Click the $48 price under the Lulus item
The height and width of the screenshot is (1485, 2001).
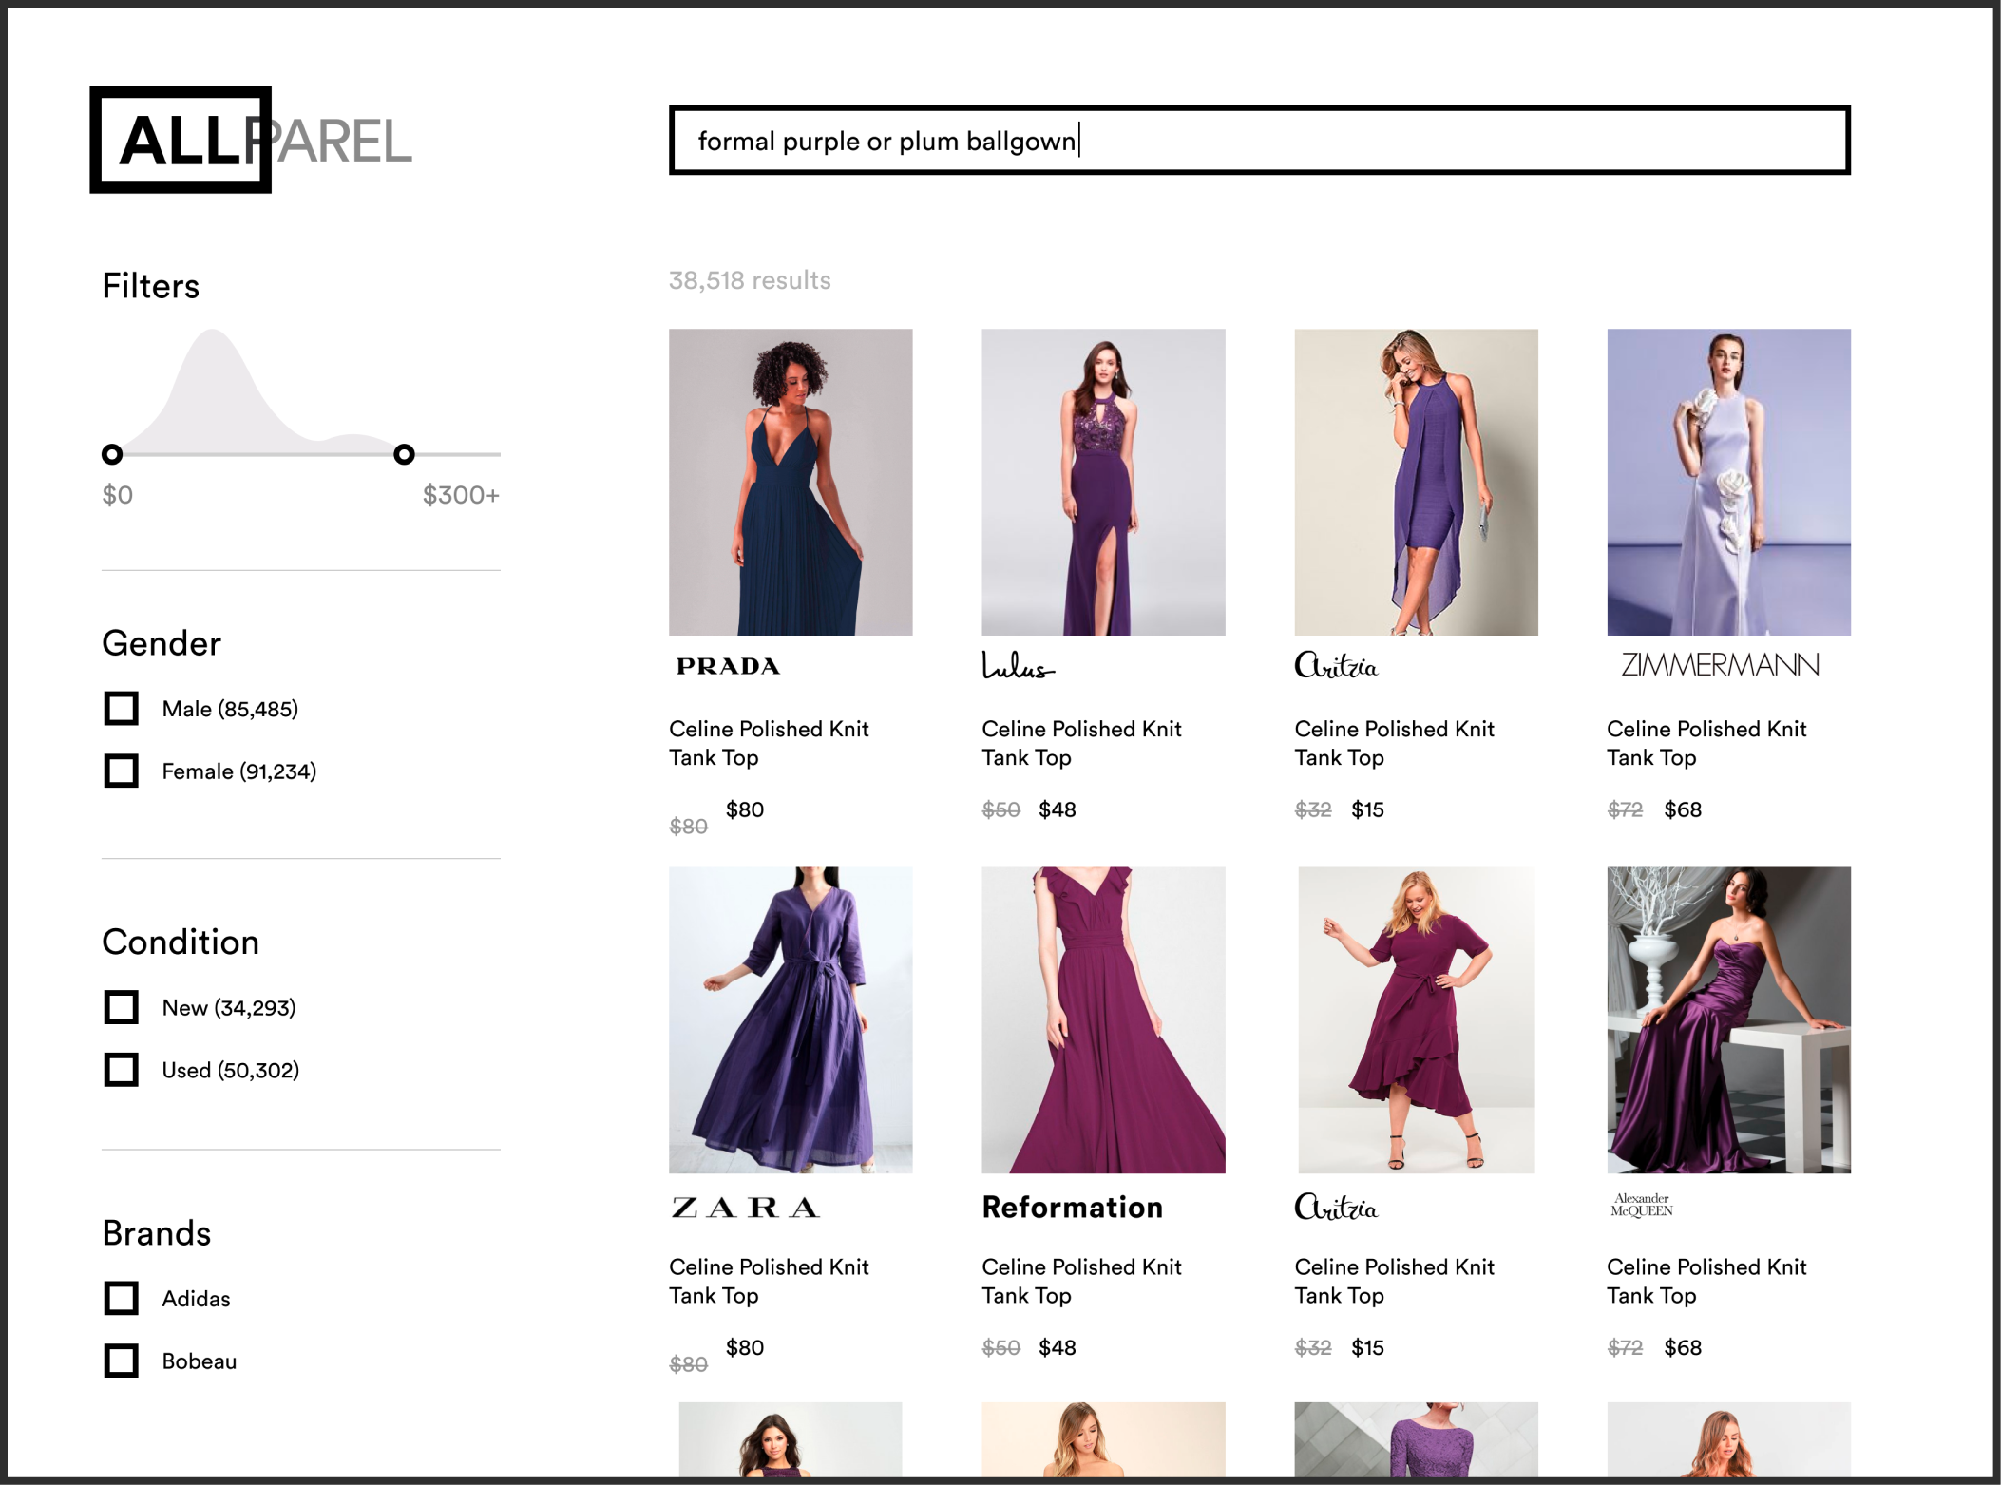[x=1058, y=809]
